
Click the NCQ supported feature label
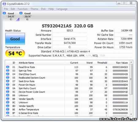[x=95, y=56]
